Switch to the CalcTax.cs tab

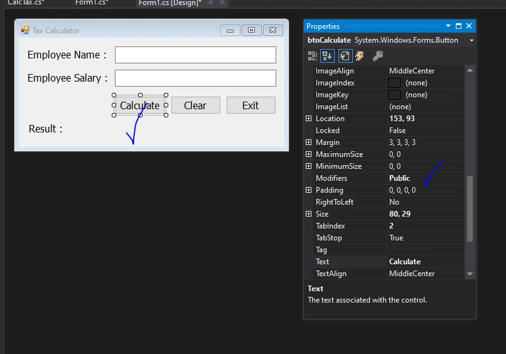pyautogui.click(x=26, y=3)
